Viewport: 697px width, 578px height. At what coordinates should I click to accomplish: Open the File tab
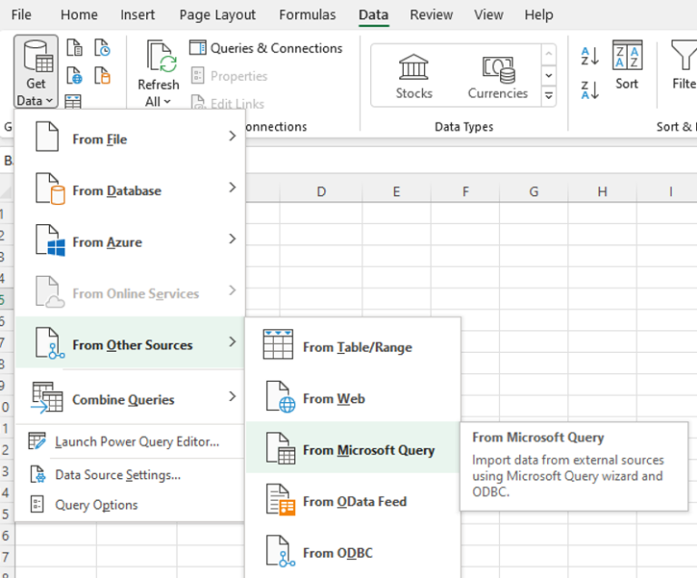22,15
